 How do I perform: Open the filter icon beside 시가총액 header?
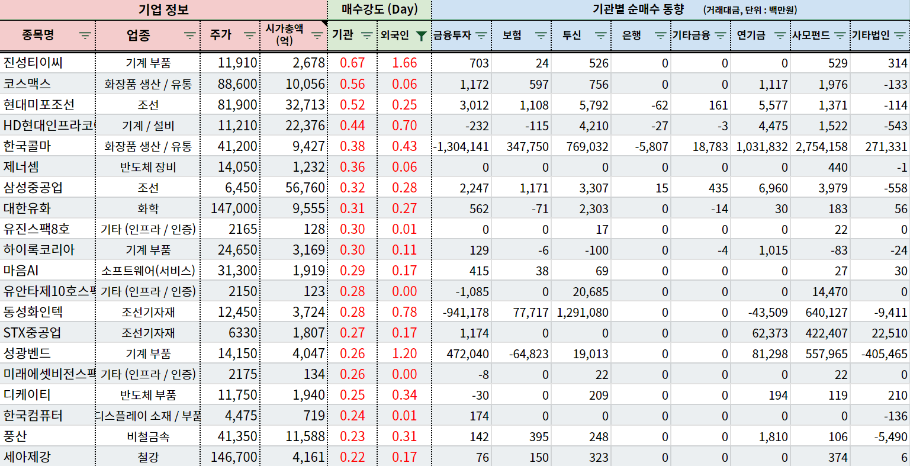point(317,36)
